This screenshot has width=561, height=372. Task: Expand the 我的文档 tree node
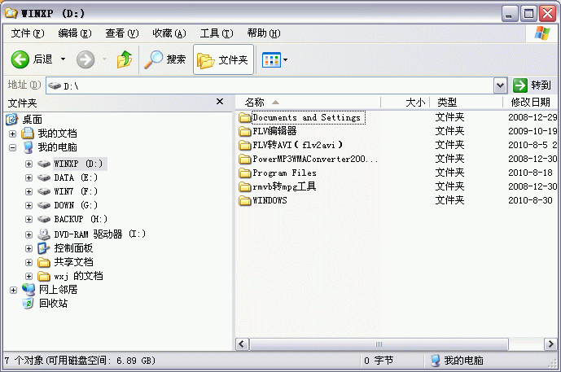13,133
